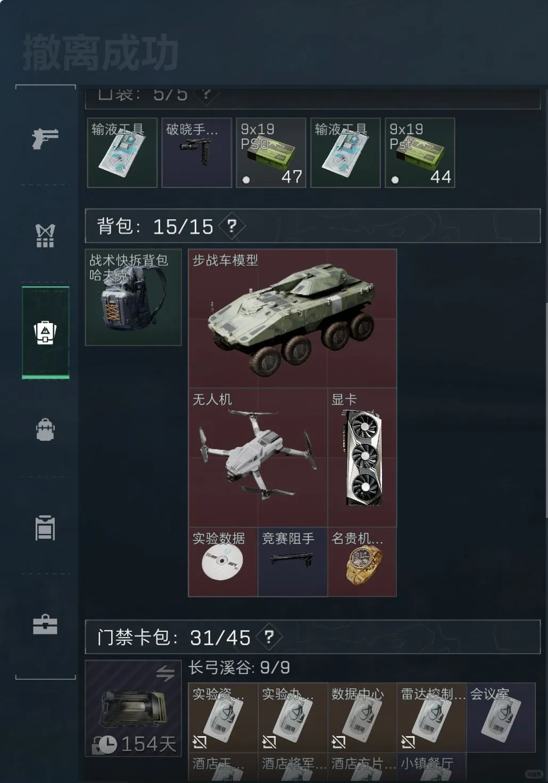The height and width of the screenshot is (783, 548).
Task: Click the keycard case showing 154天
Action: [134, 708]
